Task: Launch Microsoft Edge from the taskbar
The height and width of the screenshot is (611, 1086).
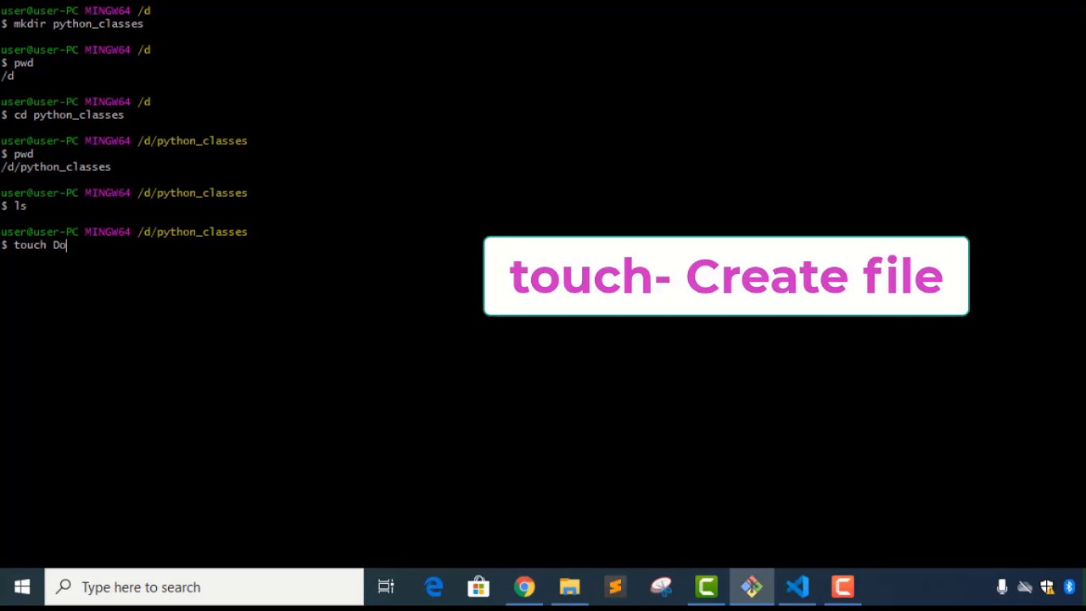Action: tap(434, 587)
